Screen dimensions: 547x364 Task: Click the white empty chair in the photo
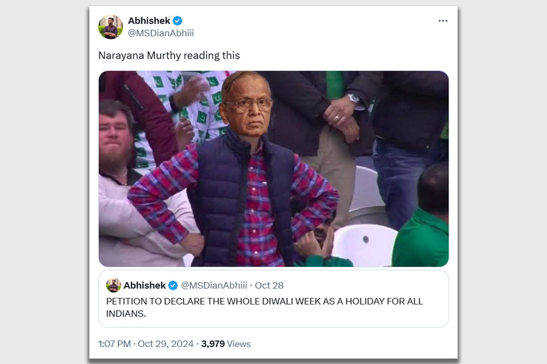point(363,243)
